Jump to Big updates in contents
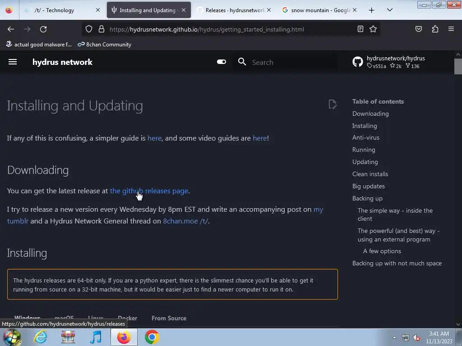This screenshot has width=462, height=346. tap(369, 186)
